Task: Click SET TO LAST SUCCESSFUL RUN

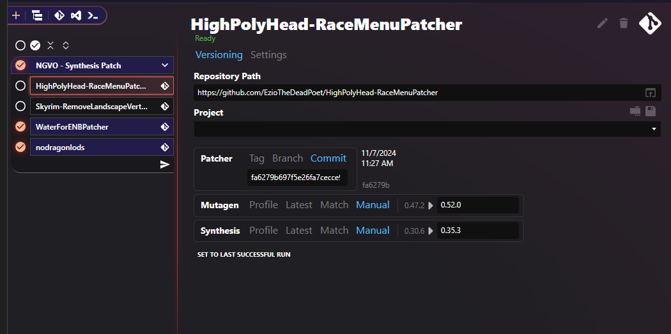Action: click(243, 254)
